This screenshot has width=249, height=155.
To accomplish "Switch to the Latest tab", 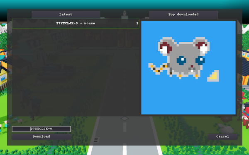I will click(x=66, y=14).
